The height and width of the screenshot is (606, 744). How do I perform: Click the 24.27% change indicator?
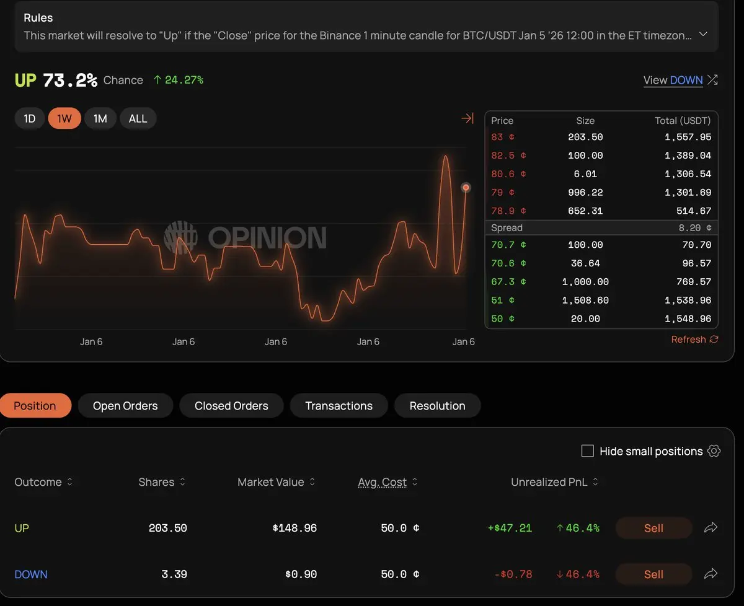pyautogui.click(x=179, y=80)
